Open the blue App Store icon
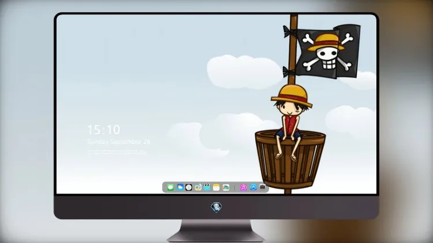The image size is (433, 243). click(x=253, y=187)
